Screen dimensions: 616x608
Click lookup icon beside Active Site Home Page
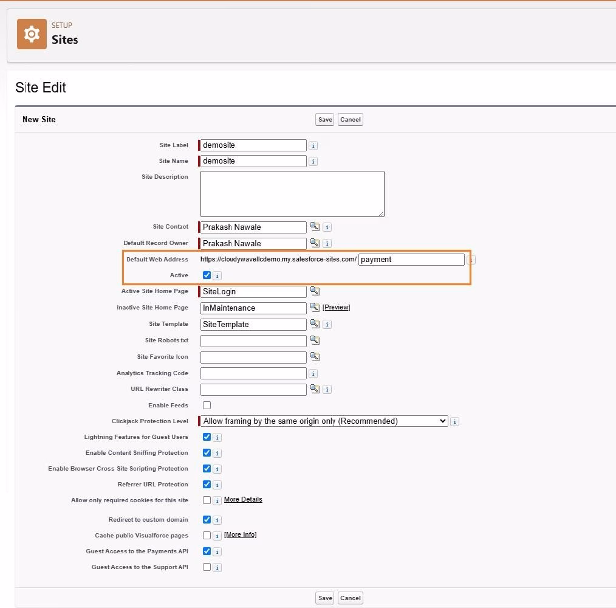point(314,291)
